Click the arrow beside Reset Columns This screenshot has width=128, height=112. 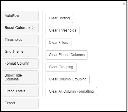(x=33, y=28)
